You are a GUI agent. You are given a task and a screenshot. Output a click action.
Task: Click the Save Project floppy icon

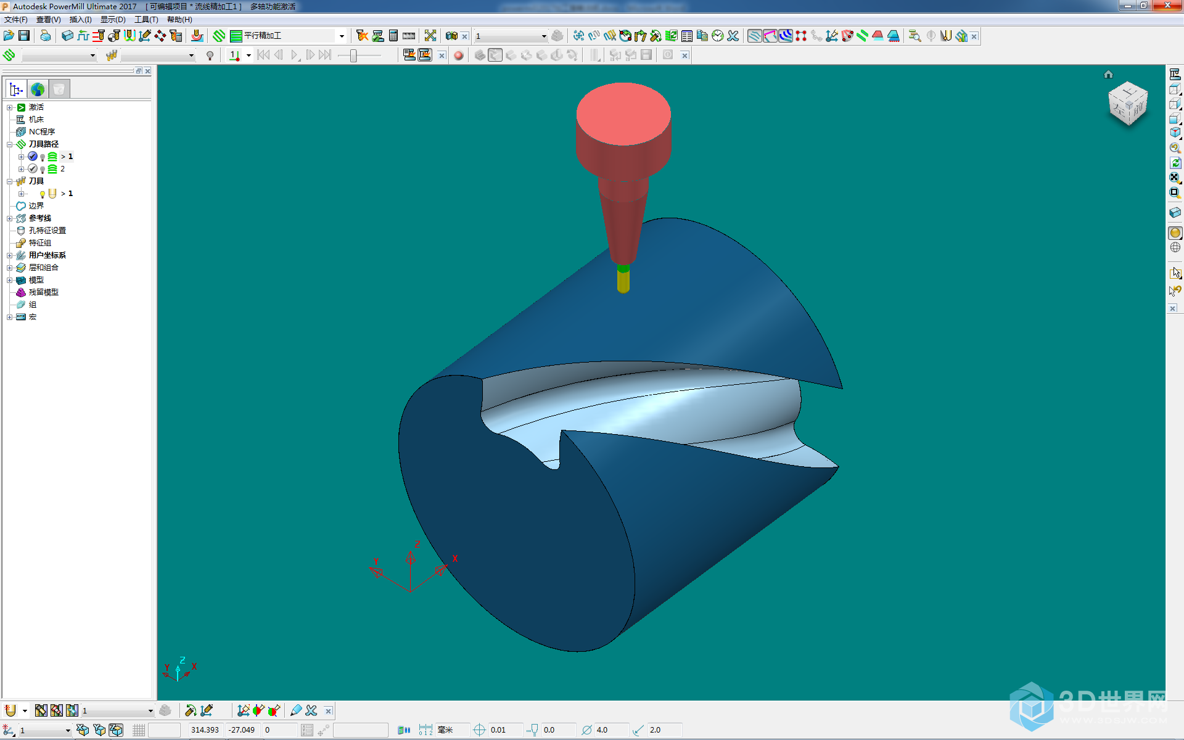click(24, 36)
